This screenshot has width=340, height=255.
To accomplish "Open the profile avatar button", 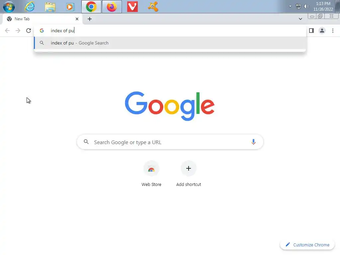I will [x=322, y=31].
